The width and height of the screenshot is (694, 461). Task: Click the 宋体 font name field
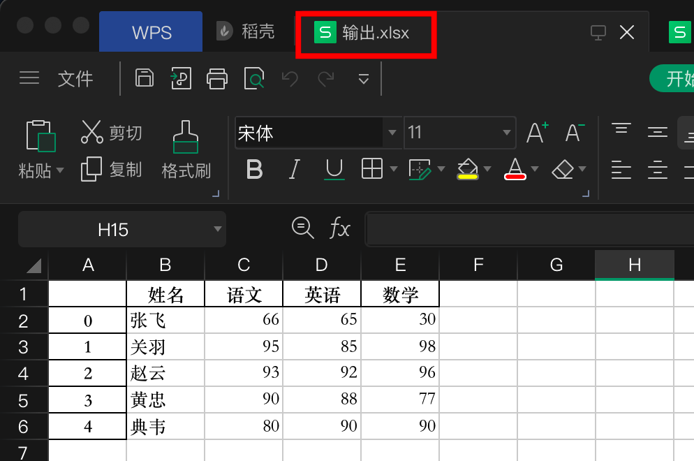309,132
